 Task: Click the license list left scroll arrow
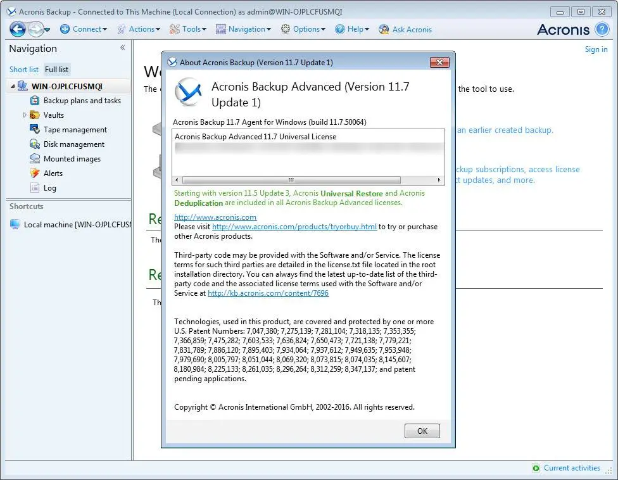[177, 180]
